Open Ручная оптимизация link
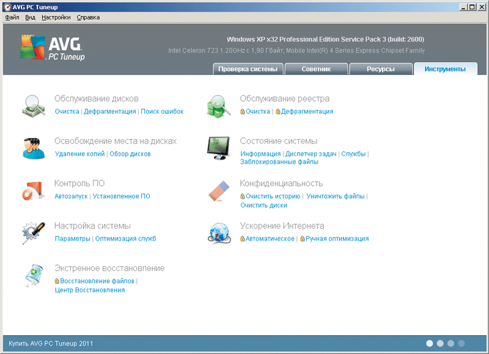Screen dimensions: 489x354 [337, 239]
